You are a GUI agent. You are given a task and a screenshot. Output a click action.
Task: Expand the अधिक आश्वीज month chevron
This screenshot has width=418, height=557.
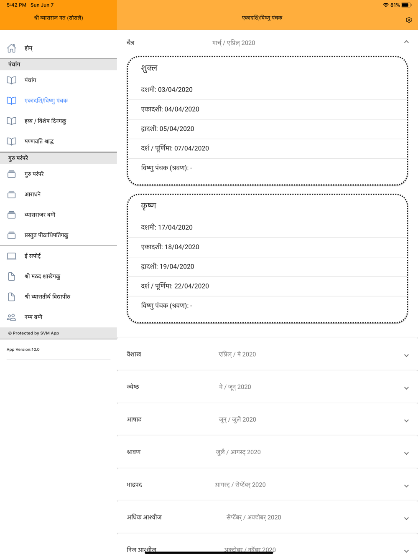[x=406, y=518]
